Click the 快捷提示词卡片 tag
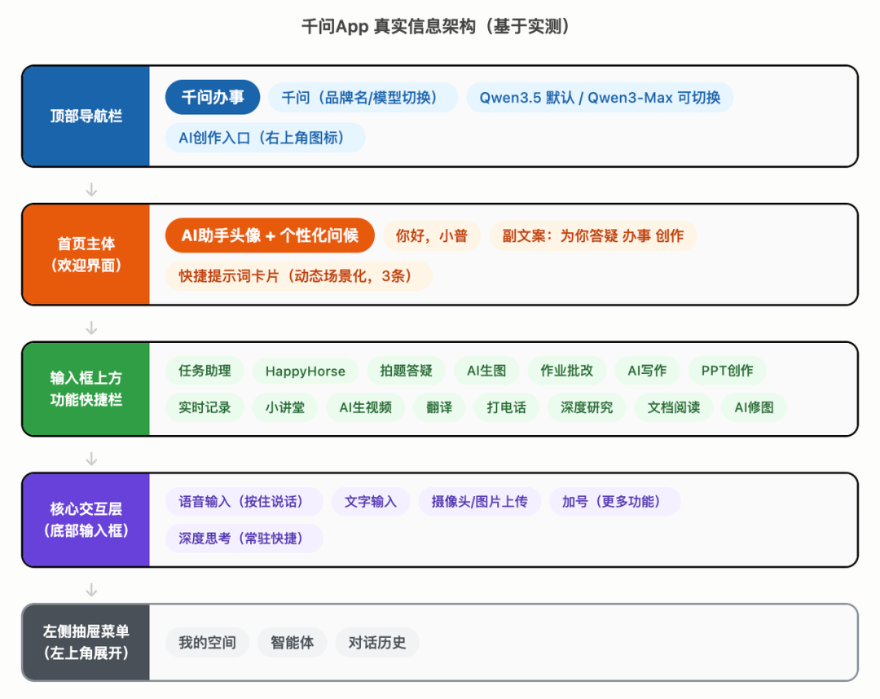The width and height of the screenshot is (880, 699). pos(298,276)
